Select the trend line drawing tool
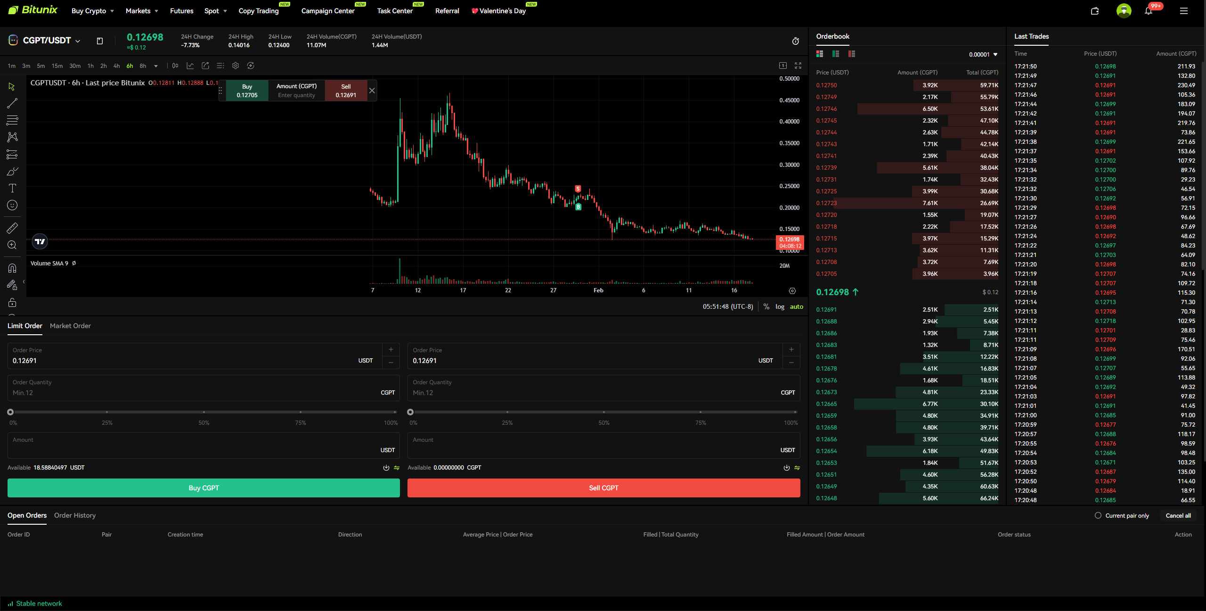Screen dimensions: 1206x611 pos(12,103)
